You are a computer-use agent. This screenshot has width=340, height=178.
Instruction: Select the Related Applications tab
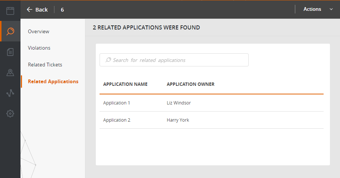pyautogui.click(x=53, y=81)
